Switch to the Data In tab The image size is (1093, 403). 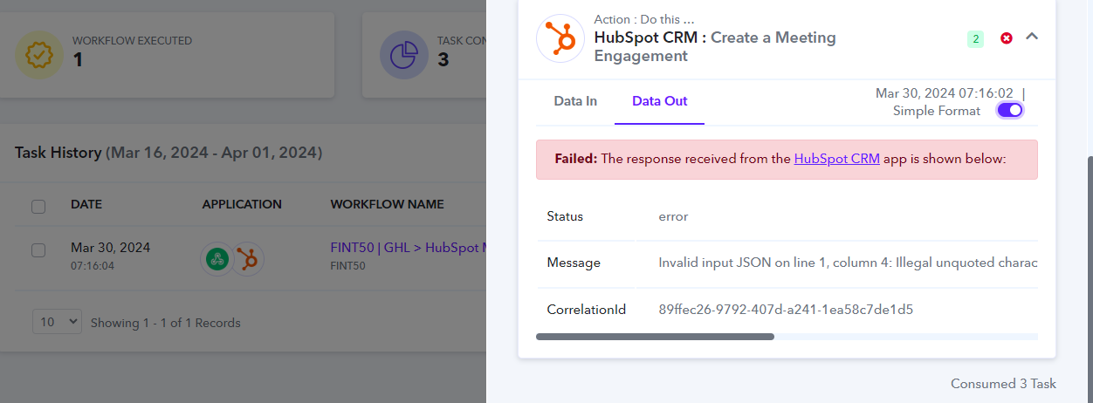575,101
